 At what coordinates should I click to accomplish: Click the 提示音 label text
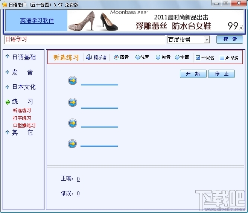[100, 58]
